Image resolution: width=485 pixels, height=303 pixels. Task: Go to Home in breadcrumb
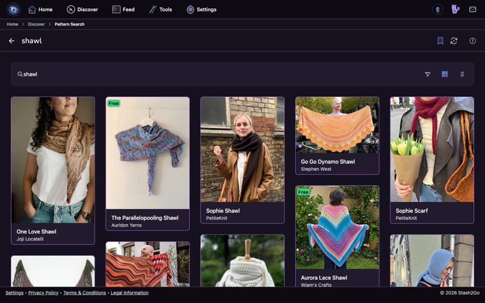12,24
